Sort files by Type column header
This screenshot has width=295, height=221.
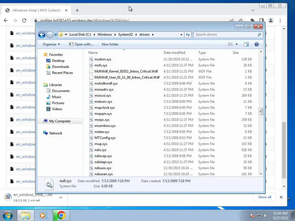click(x=213, y=53)
